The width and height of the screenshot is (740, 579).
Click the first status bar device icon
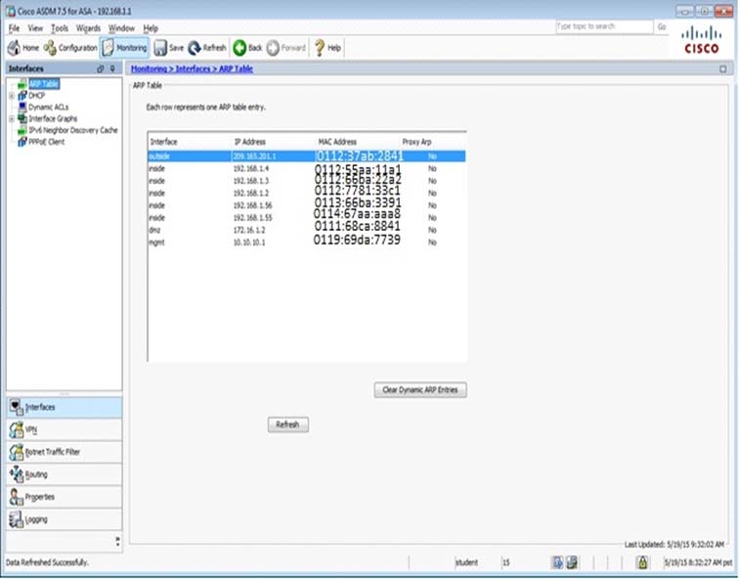tap(557, 562)
